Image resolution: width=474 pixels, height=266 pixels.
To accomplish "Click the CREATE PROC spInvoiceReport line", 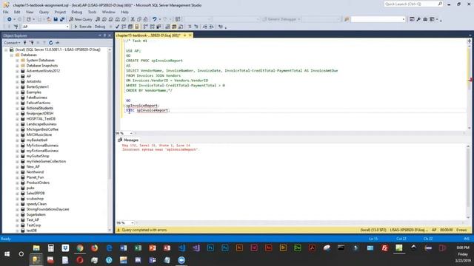I will click(154, 61).
